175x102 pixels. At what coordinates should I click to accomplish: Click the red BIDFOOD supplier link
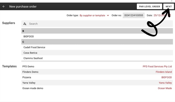pos(167,77)
